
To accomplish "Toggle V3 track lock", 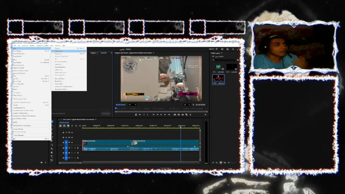I will [x=63, y=132].
